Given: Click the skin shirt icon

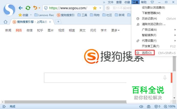Looking at the screenshot, I should click(152, 2).
